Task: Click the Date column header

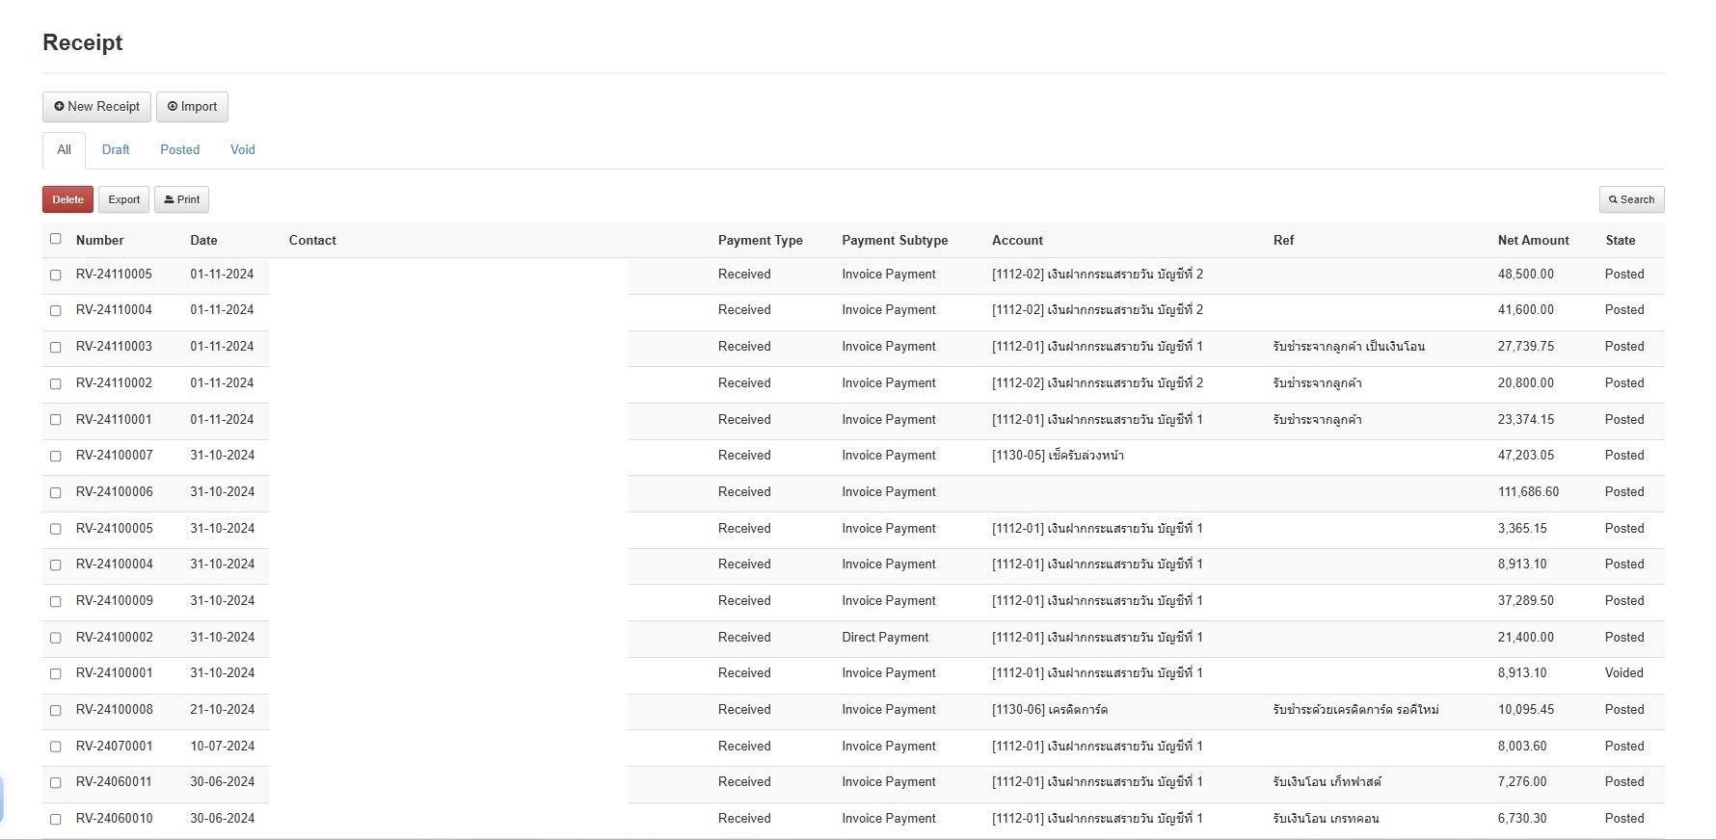Action: click(203, 240)
